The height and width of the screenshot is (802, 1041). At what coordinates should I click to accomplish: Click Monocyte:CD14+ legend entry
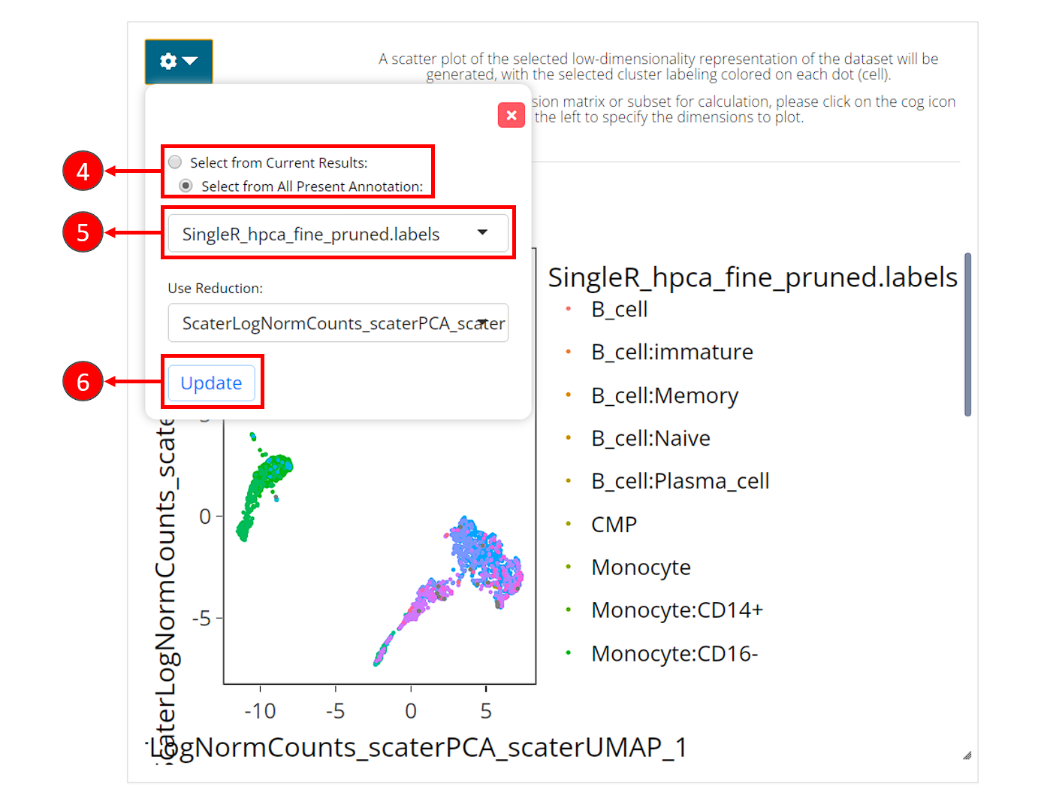click(676, 610)
